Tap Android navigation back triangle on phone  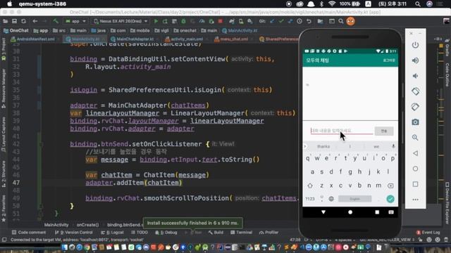[x=323, y=212]
